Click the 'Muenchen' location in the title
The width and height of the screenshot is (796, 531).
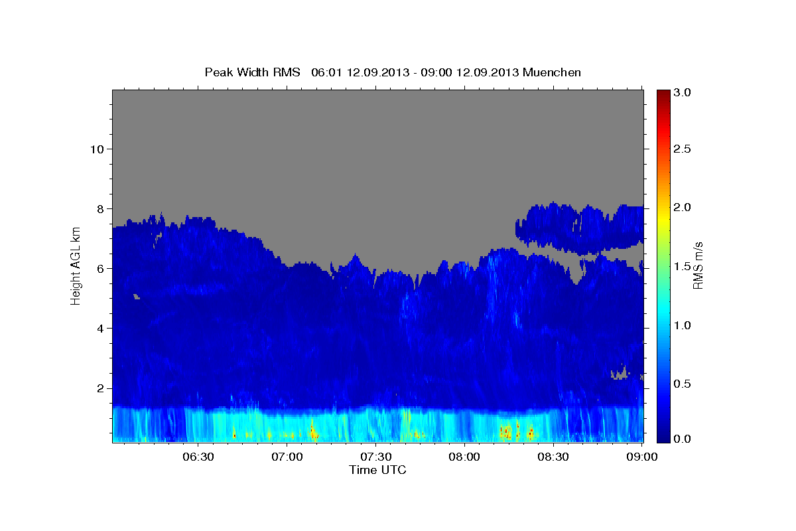[x=552, y=72]
